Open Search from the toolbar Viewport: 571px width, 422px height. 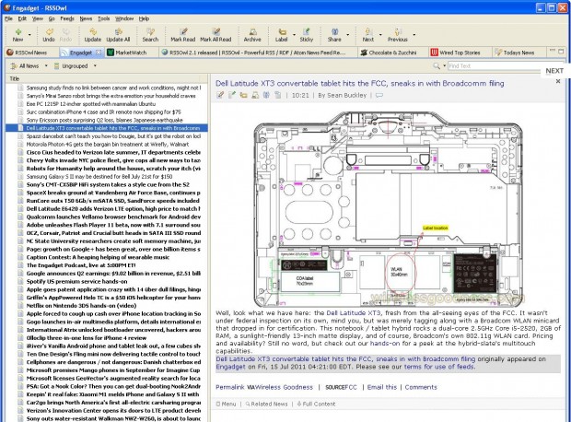pyautogui.click(x=150, y=35)
